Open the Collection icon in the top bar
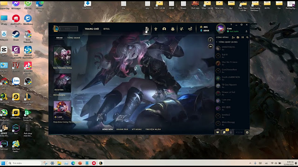The image size is (298, 167). coord(173,29)
